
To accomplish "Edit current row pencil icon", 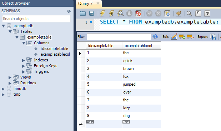I will pos(174,37).
